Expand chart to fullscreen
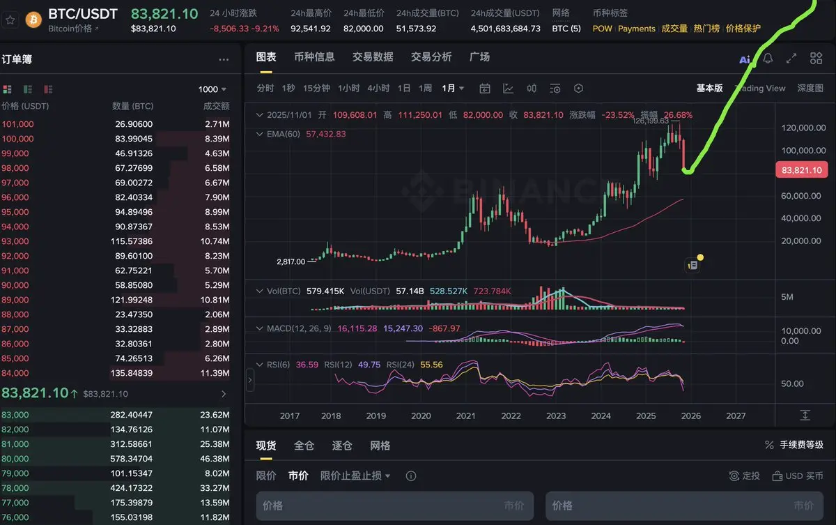836x525 pixels. pos(791,59)
